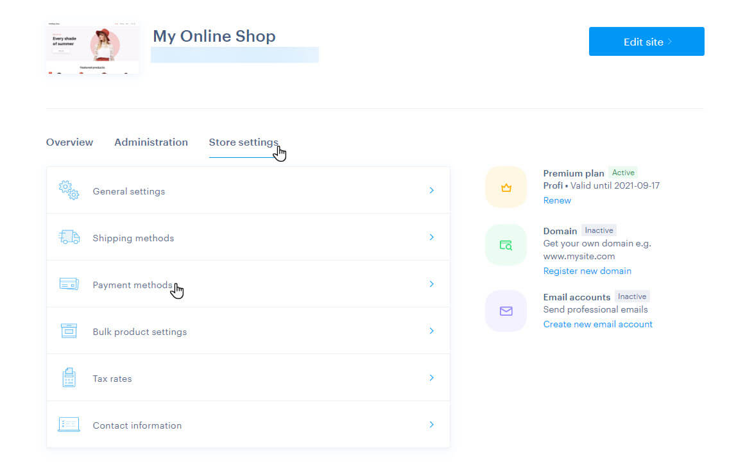Click the Edit site button
This screenshot has height=471, width=745.
coord(646,41)
